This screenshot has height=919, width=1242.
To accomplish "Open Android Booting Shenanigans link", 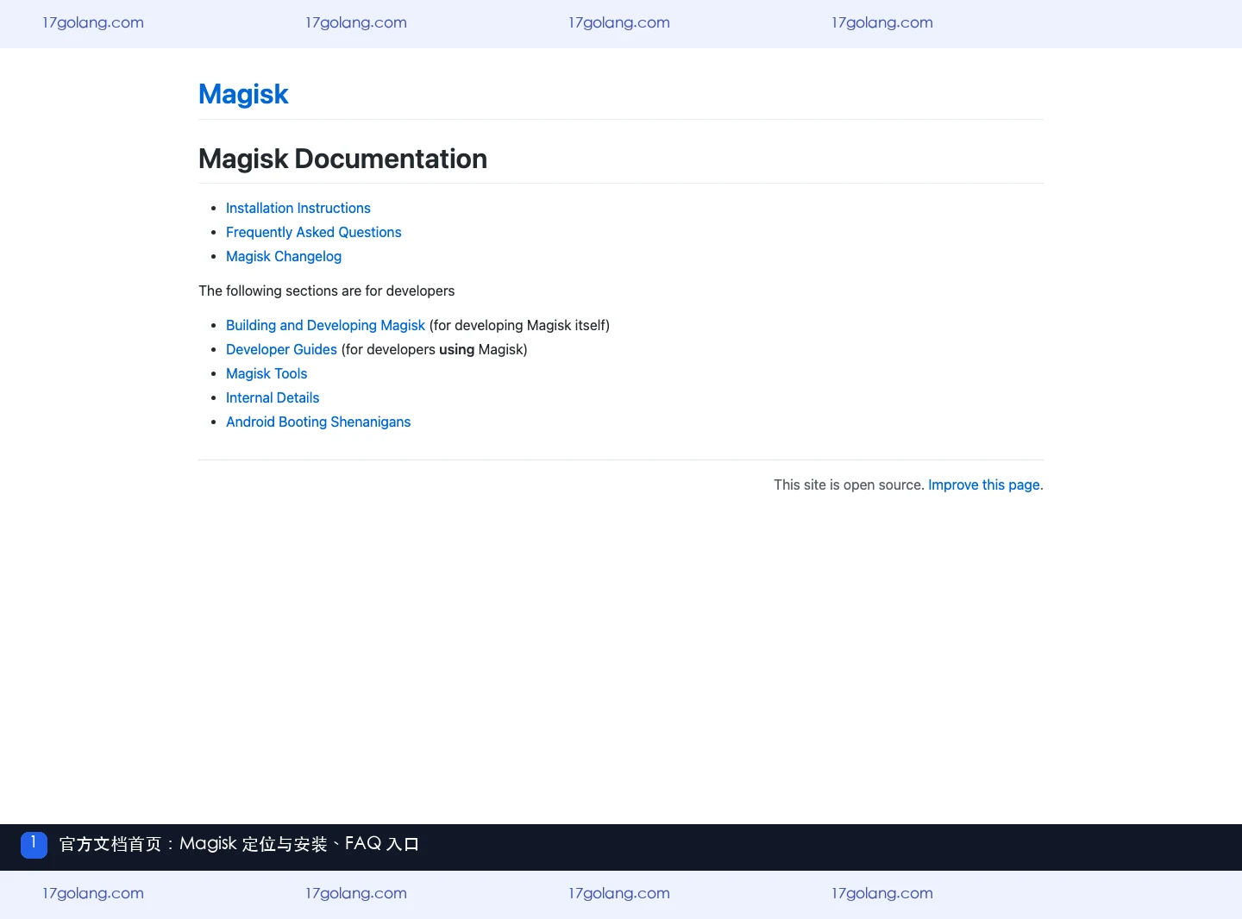I will (x=318, y=422).
